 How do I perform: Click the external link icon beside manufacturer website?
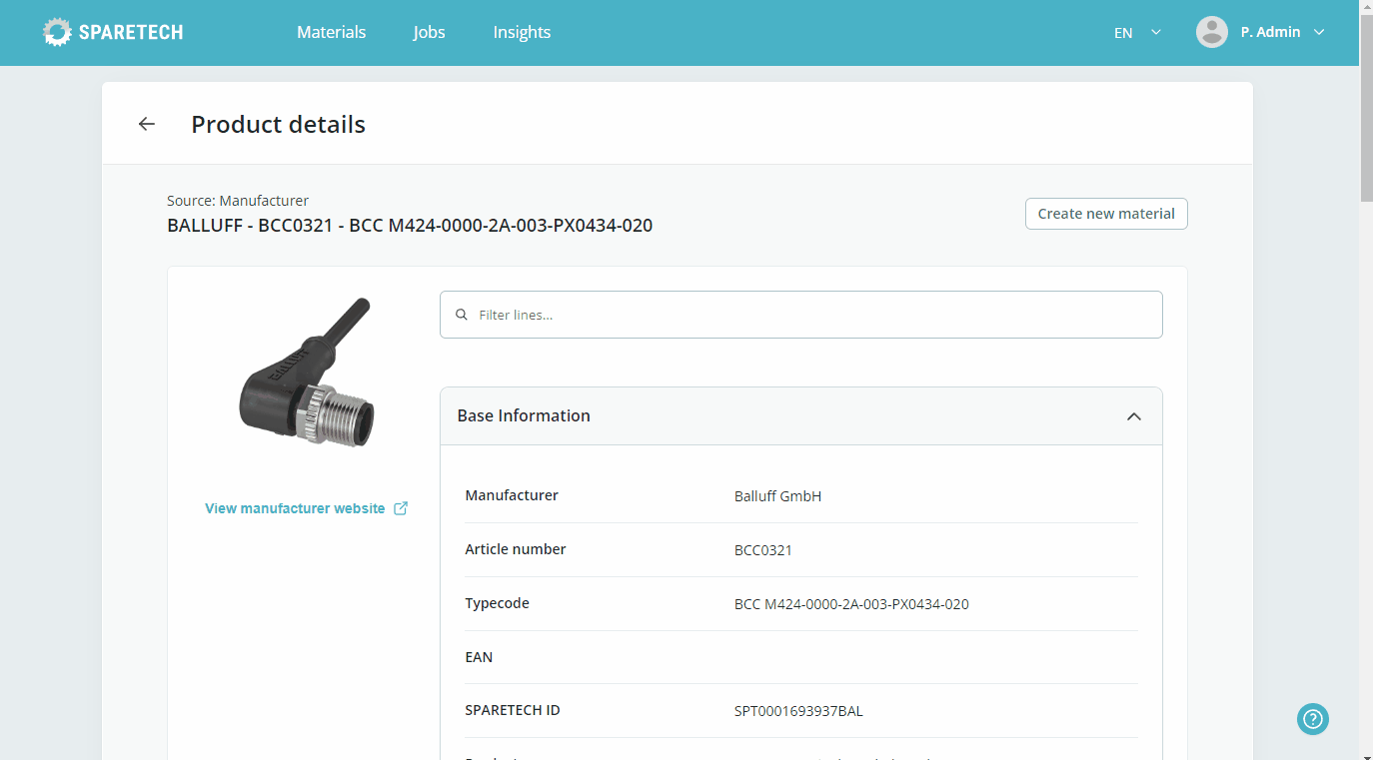(401, 508)
